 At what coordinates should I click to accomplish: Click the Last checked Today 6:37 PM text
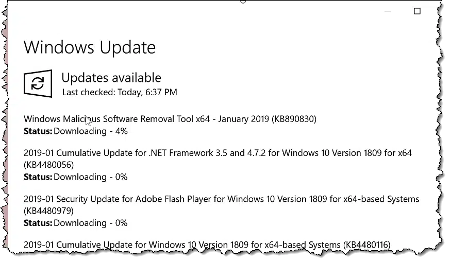tap(120, 92)
